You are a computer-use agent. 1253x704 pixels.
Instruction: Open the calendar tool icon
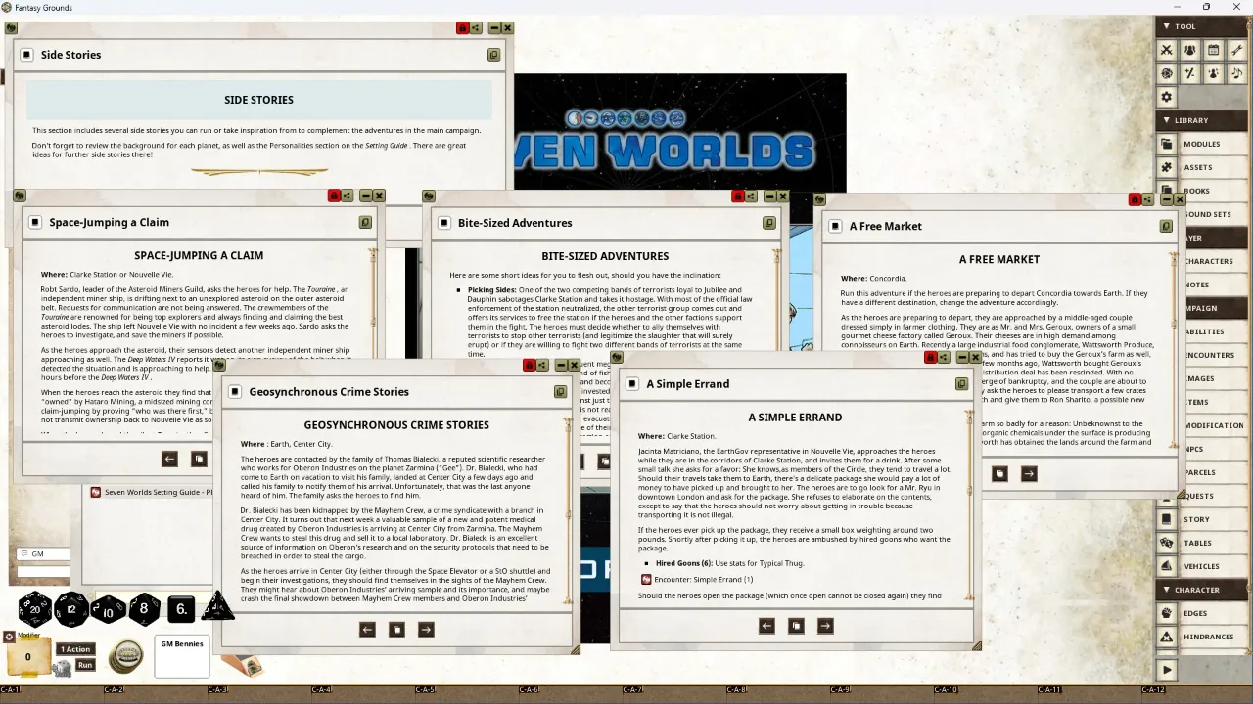(1213, 50)
